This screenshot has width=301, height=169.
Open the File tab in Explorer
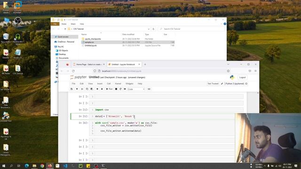pos(55,24)
